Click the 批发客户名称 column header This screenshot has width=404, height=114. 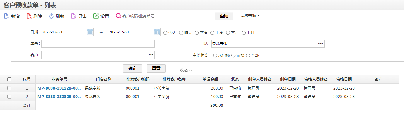[174, 79]
